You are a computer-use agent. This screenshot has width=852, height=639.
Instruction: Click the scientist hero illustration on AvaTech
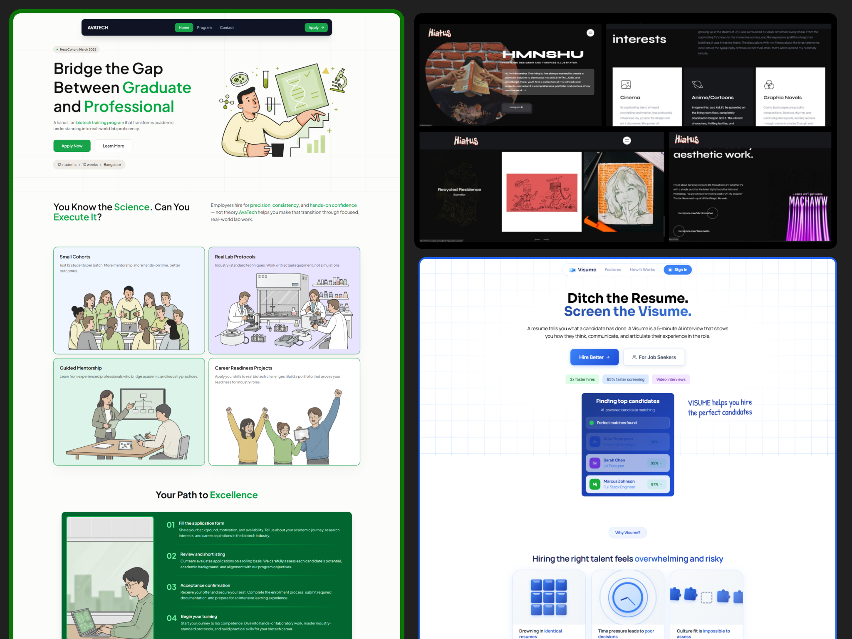(283, 110)
